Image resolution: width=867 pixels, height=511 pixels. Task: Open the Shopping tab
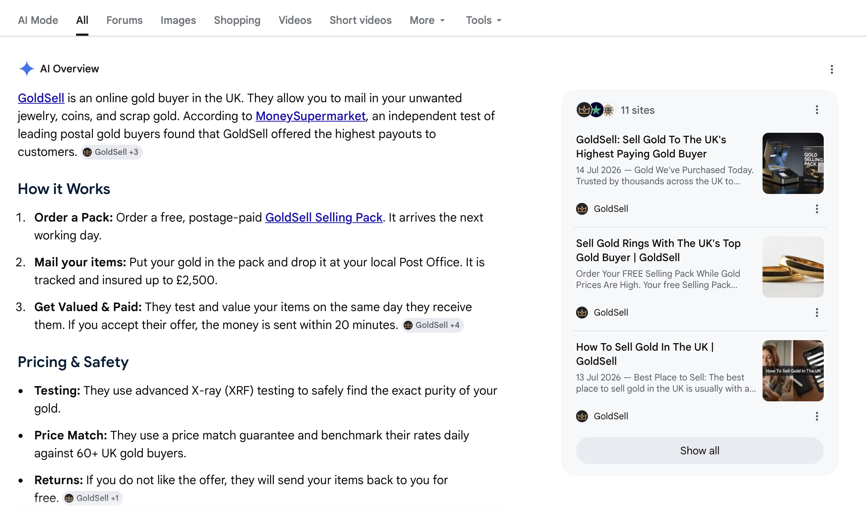tap(237, 20)
